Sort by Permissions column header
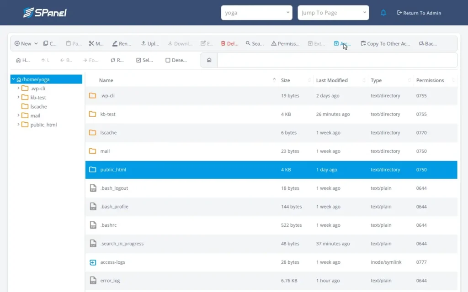The height and width of the screenshot is (292, 468). [430, 80]
